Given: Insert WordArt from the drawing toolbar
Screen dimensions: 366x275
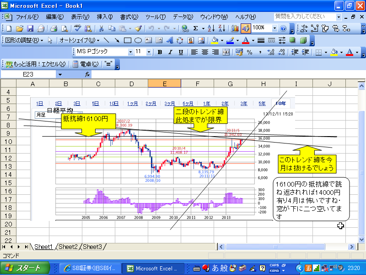Looking at the screenshot, I should tap(169, 40).
